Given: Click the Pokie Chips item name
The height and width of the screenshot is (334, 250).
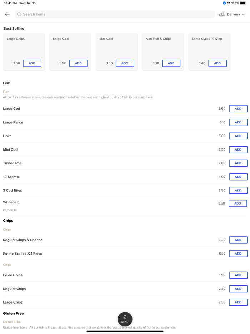Looking at the screenshot, I should [x=12, y=275].
